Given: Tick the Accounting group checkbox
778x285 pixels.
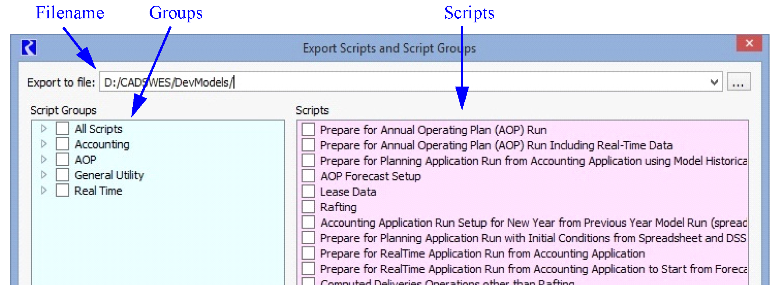Looking at the screenshot, I should 63,144.
